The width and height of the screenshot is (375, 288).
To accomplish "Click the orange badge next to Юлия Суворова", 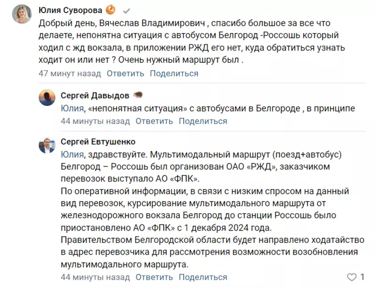I will tap(111, 10).
